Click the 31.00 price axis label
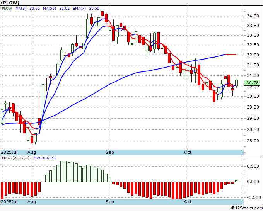 (x=253, y=75)
